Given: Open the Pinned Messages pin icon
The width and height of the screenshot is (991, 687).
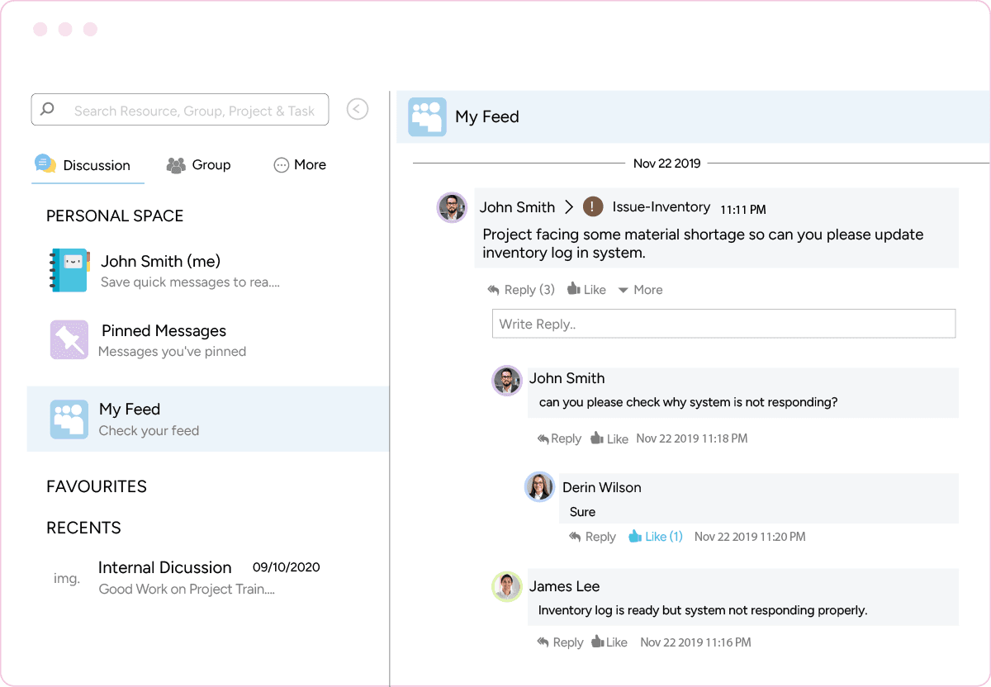Looking at the screenshot, I should click(69, 340).
